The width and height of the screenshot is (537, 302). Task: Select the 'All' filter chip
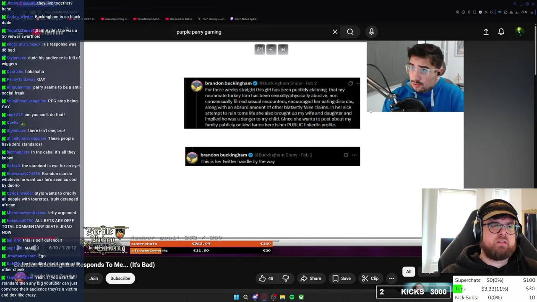click(409, 271)
